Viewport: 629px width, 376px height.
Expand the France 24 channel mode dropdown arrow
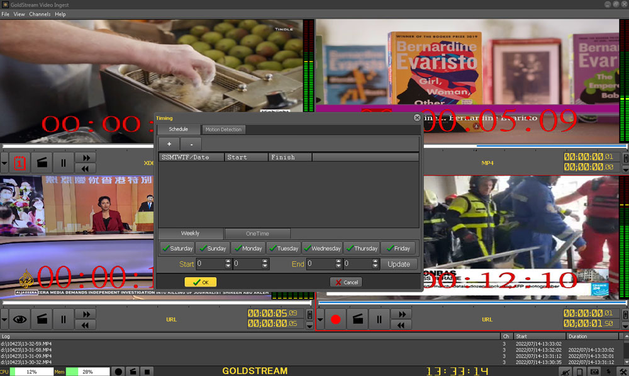click(x=320, y=320)
